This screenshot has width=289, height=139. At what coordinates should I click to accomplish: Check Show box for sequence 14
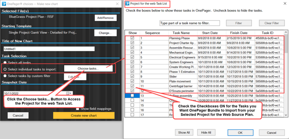pos(132,100)
